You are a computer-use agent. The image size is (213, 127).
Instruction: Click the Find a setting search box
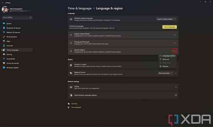(x=17, y=17)
